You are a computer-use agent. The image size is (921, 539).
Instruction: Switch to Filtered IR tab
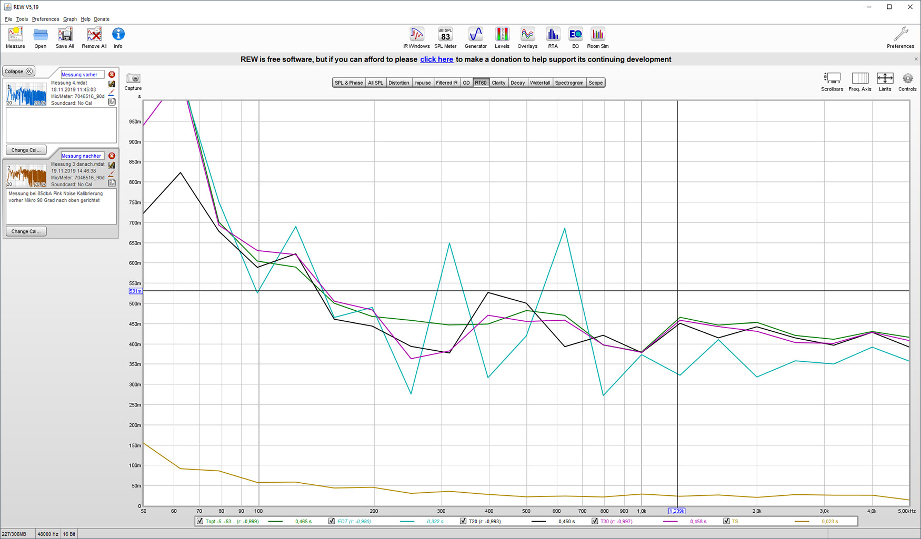447,83
